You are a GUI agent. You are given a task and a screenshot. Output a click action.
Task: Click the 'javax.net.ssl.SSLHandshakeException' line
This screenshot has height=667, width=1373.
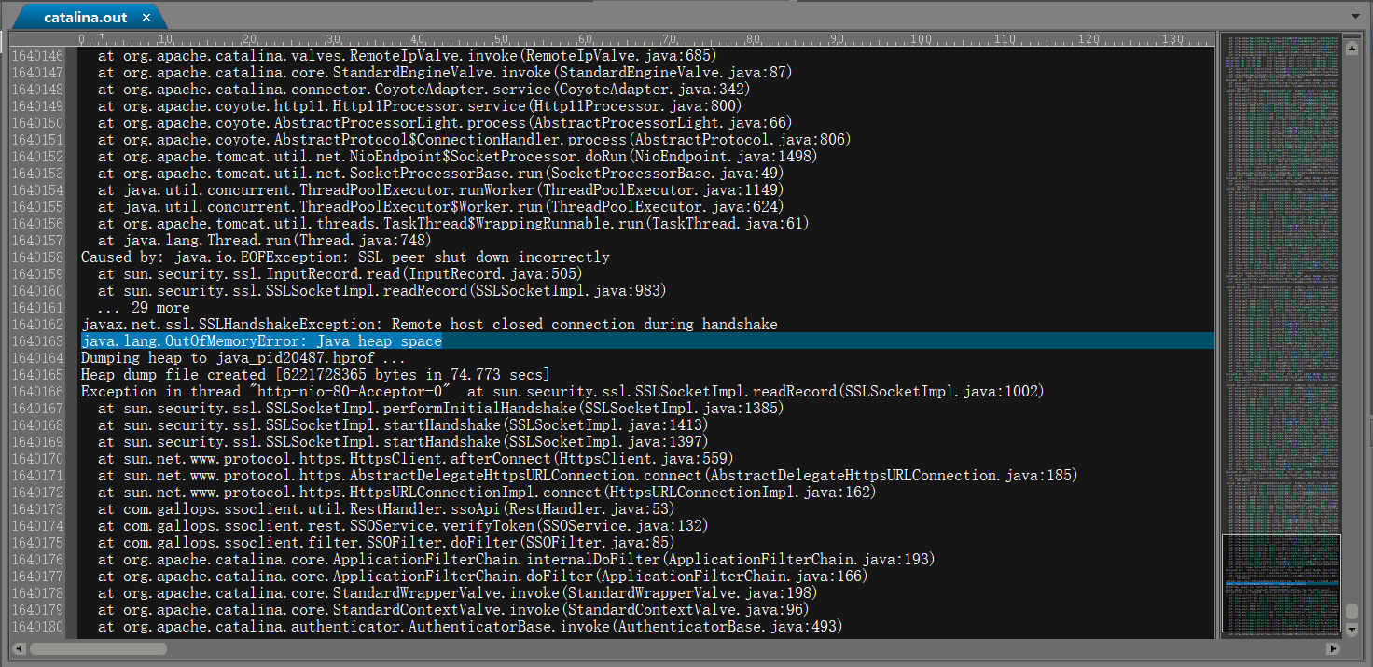429,325
